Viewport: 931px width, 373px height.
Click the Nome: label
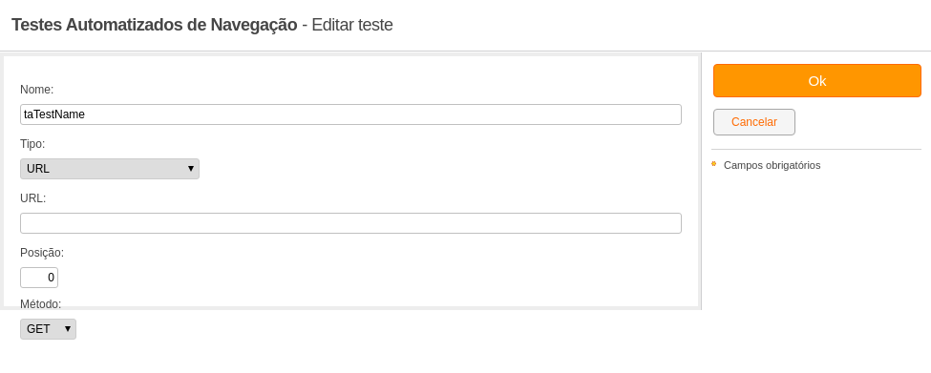37,90
